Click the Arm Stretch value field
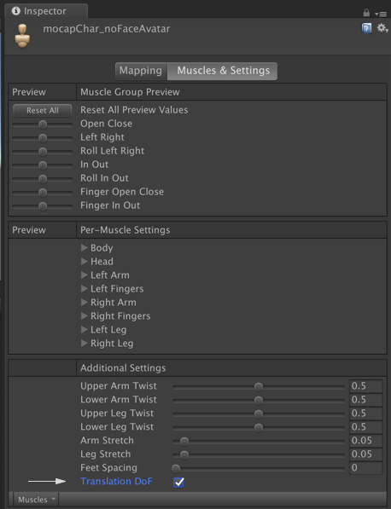Screen dimensions: 391x509 (366, 441)
